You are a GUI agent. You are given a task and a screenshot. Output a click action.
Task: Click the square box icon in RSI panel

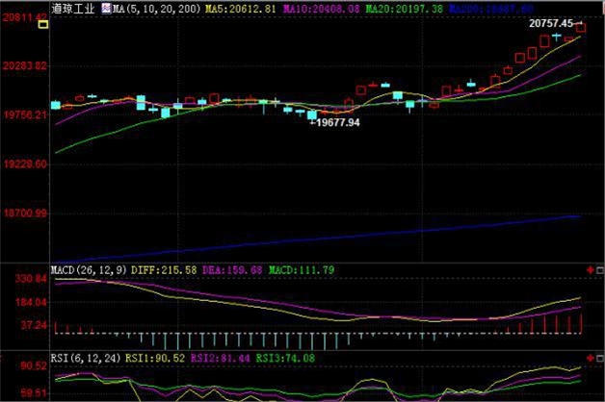point(600,359)
